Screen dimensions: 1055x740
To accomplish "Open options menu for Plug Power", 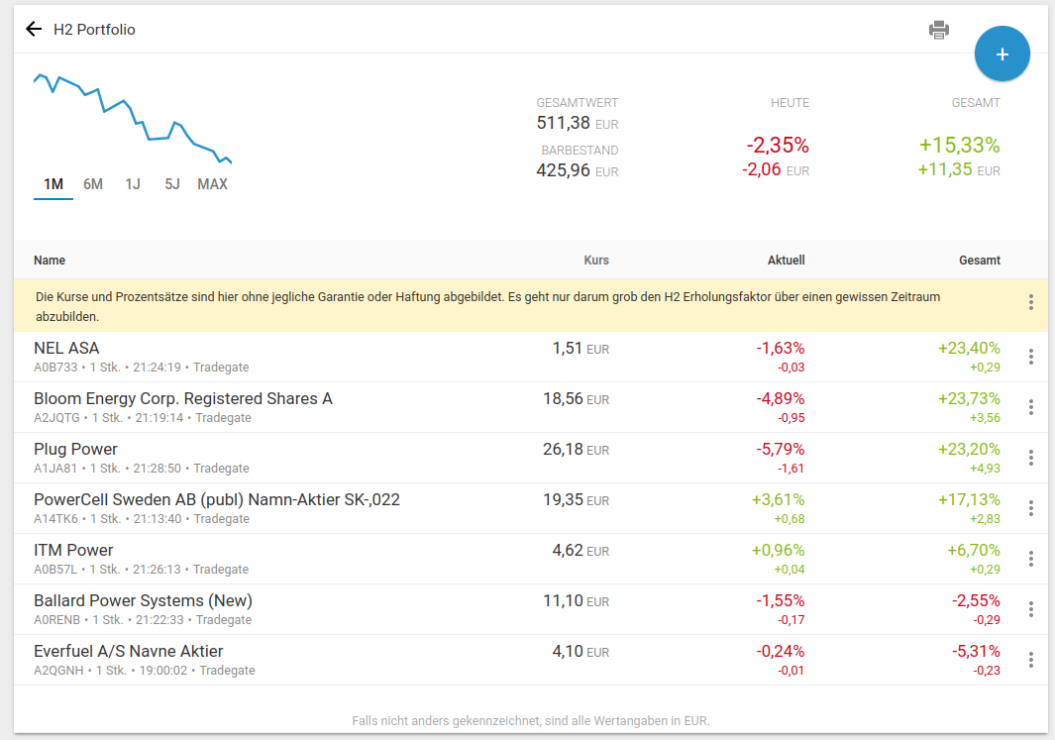I will point(1030,458).
